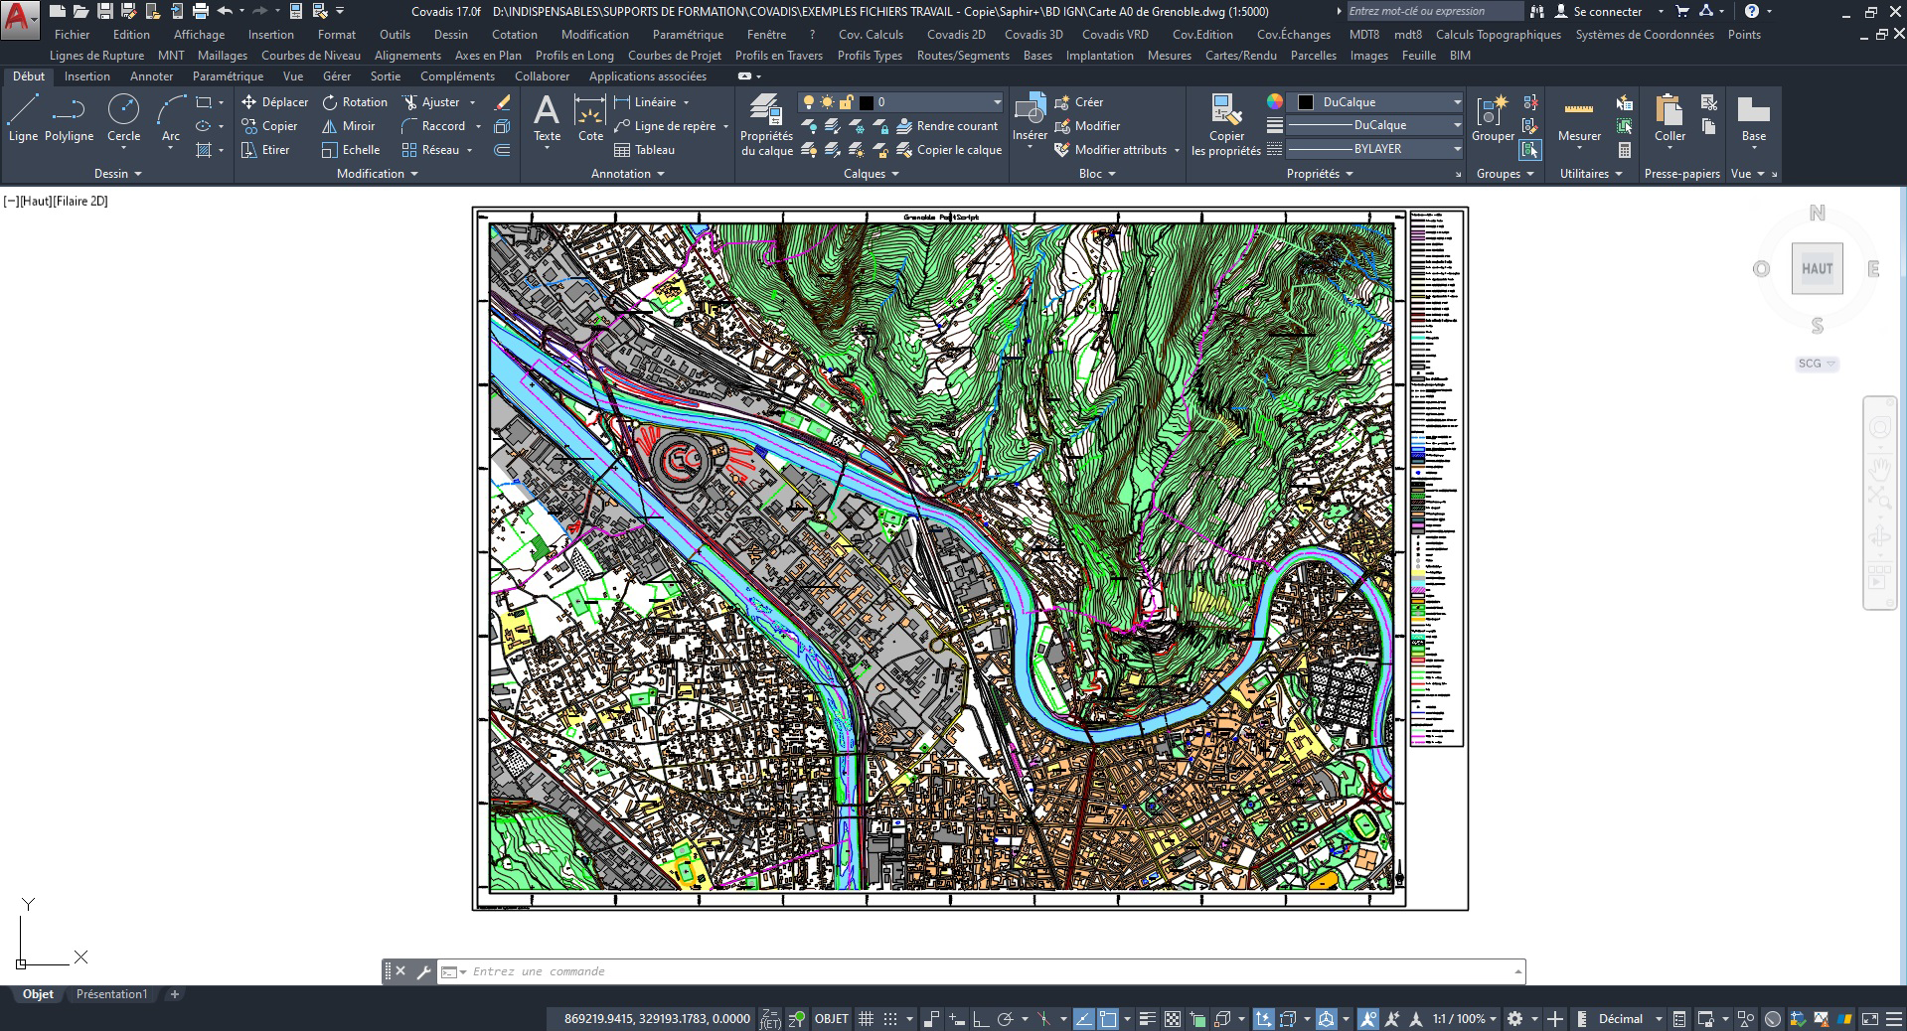Pick the Polyligne tool
1907x1031 pixels.
pos(69,118)
